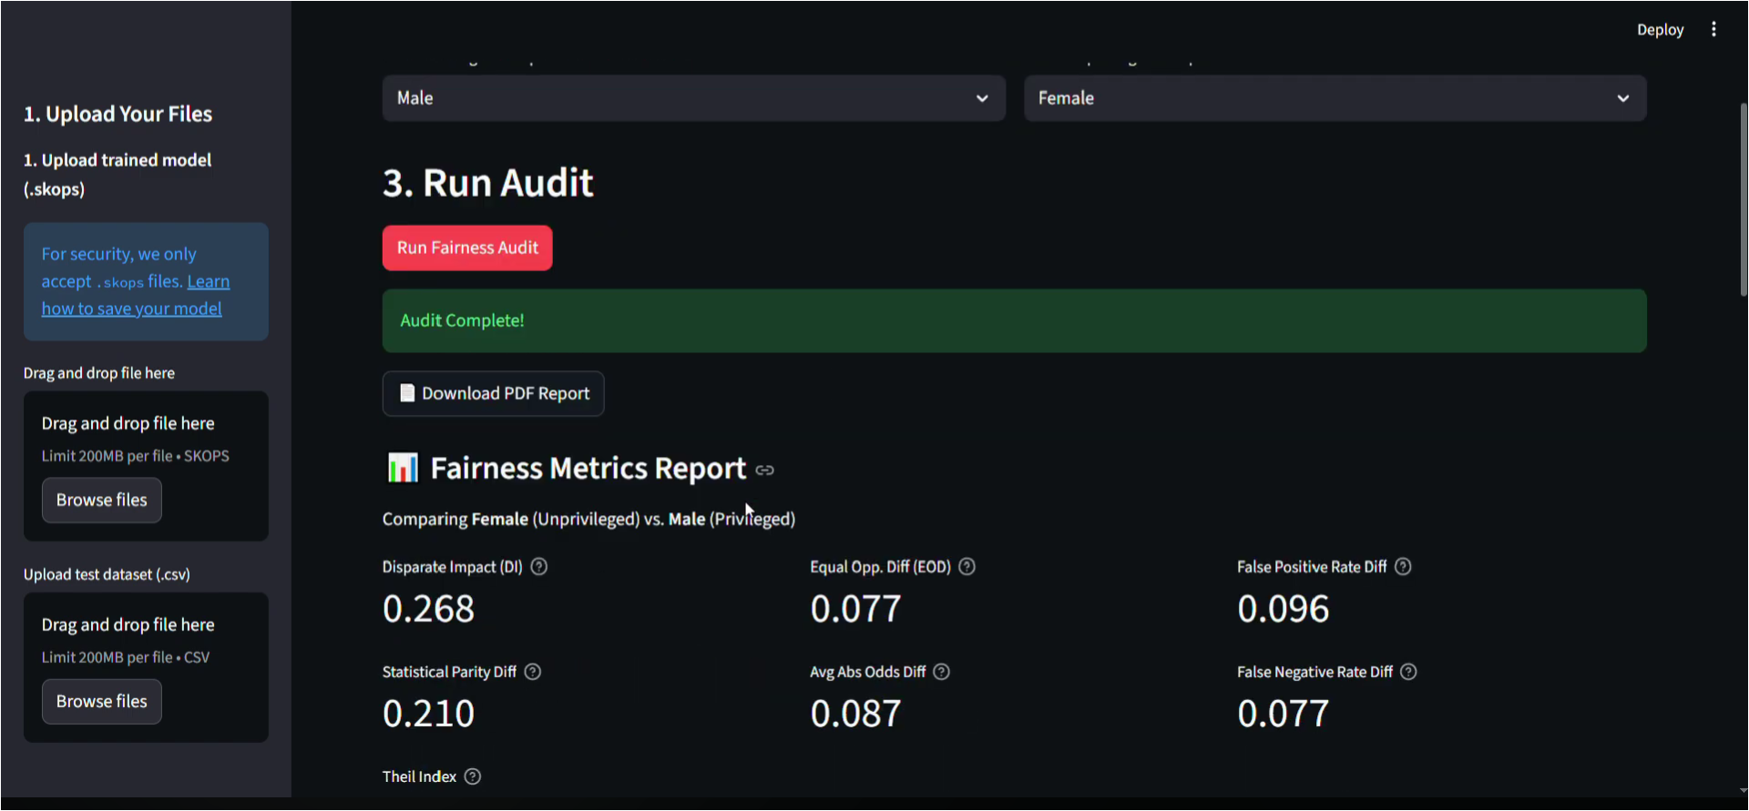
Task: Browse files for the CSV test dataset
Action: click(x=102, y=702)
